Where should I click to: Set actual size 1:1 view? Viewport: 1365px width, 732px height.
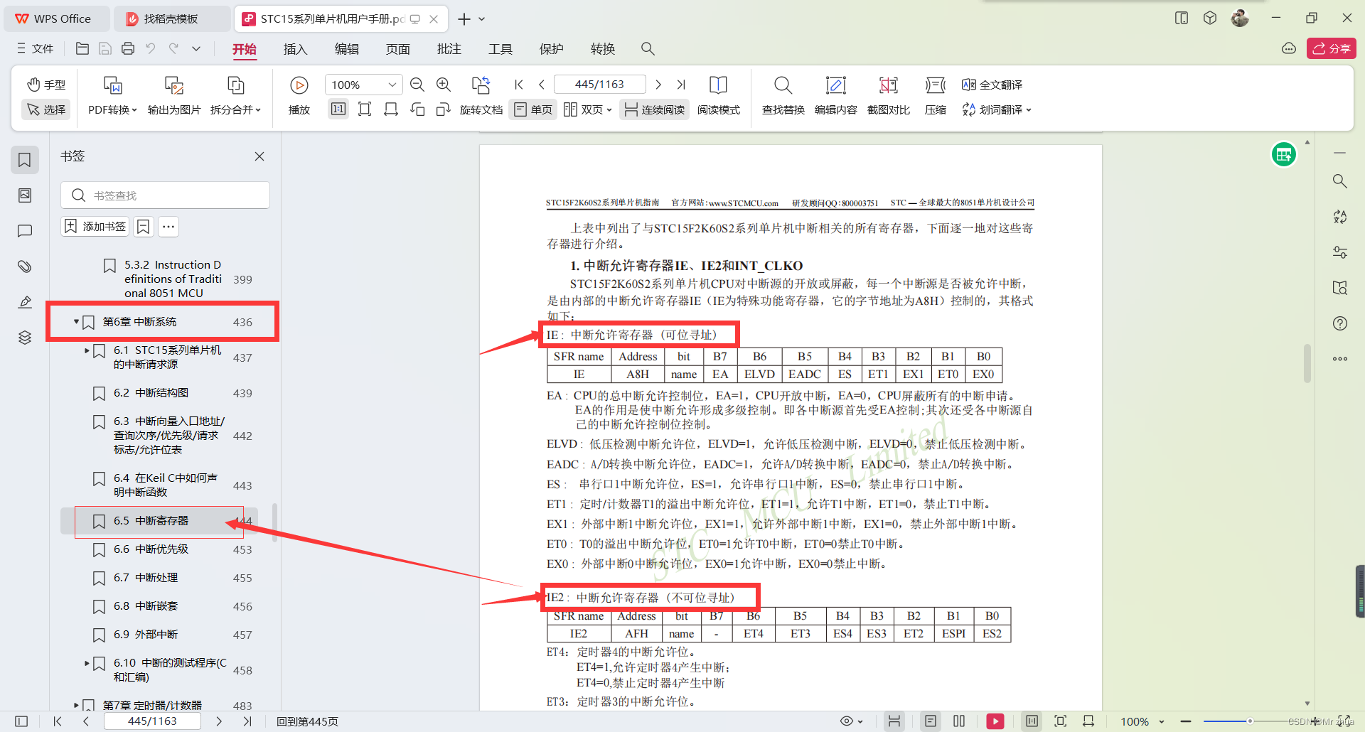tap(338, 109)
